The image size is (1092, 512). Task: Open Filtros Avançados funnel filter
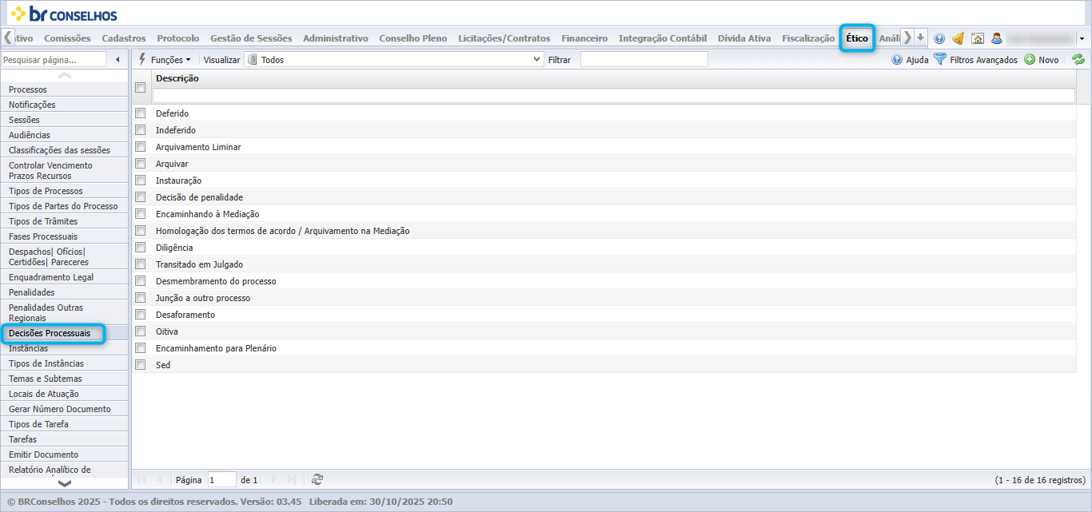click(x=975, y=60)
